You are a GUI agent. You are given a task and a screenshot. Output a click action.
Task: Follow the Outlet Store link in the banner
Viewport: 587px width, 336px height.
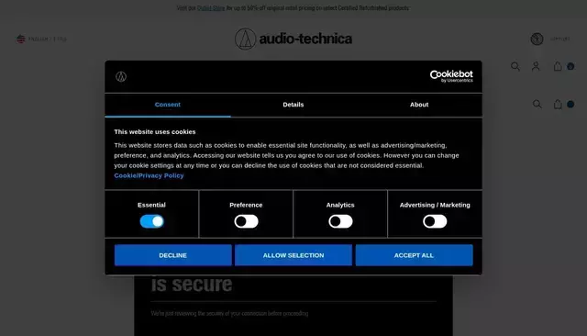coord(211,8)
